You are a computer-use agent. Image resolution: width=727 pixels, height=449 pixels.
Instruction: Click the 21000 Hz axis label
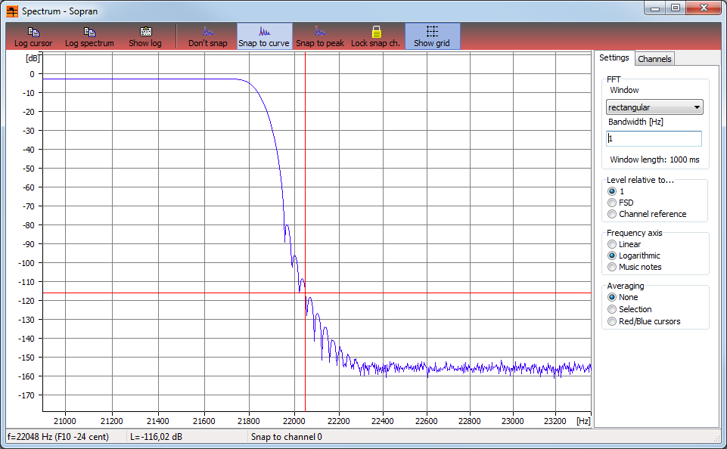[65, 421]
